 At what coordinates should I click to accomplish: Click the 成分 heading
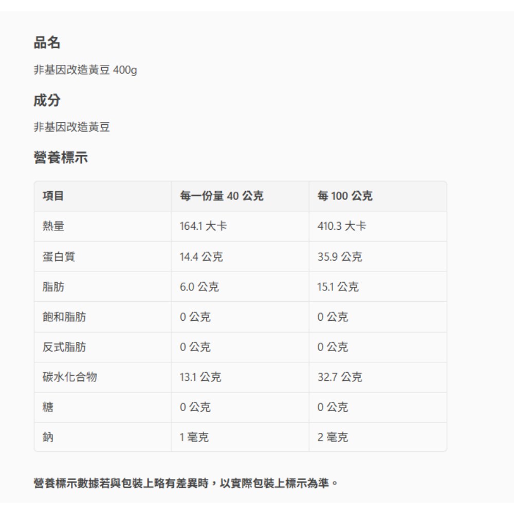pos(47,101)
